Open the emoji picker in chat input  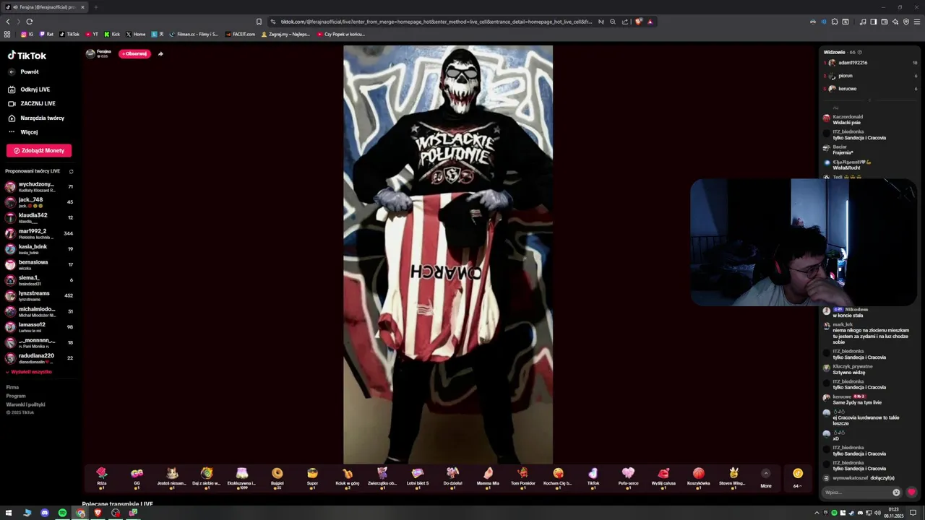pos(896,493)
